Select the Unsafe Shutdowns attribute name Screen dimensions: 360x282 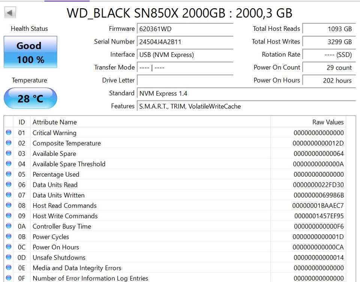point(59,257)
